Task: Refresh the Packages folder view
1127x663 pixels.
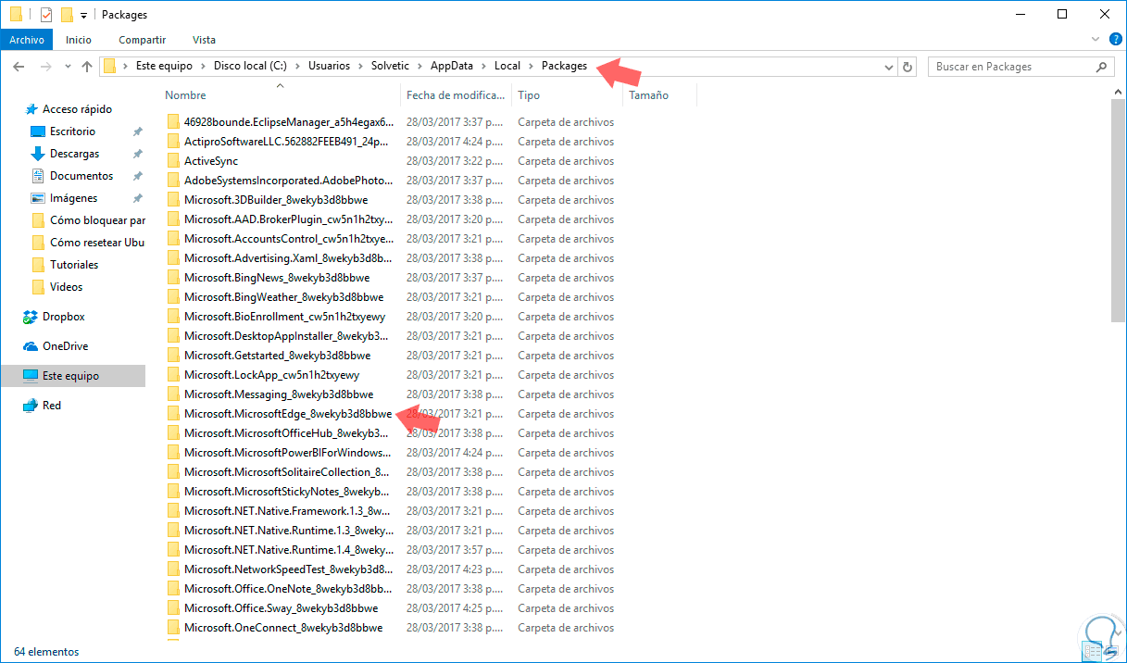Action: coord(908,67)
